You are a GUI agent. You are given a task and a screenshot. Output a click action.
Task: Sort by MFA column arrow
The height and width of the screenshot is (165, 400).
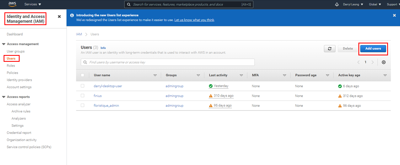284,75
